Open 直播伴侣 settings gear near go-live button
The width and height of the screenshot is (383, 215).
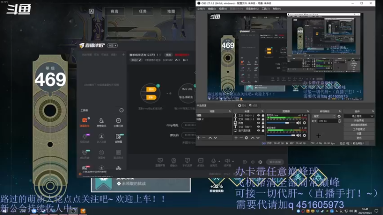(260, 162)
